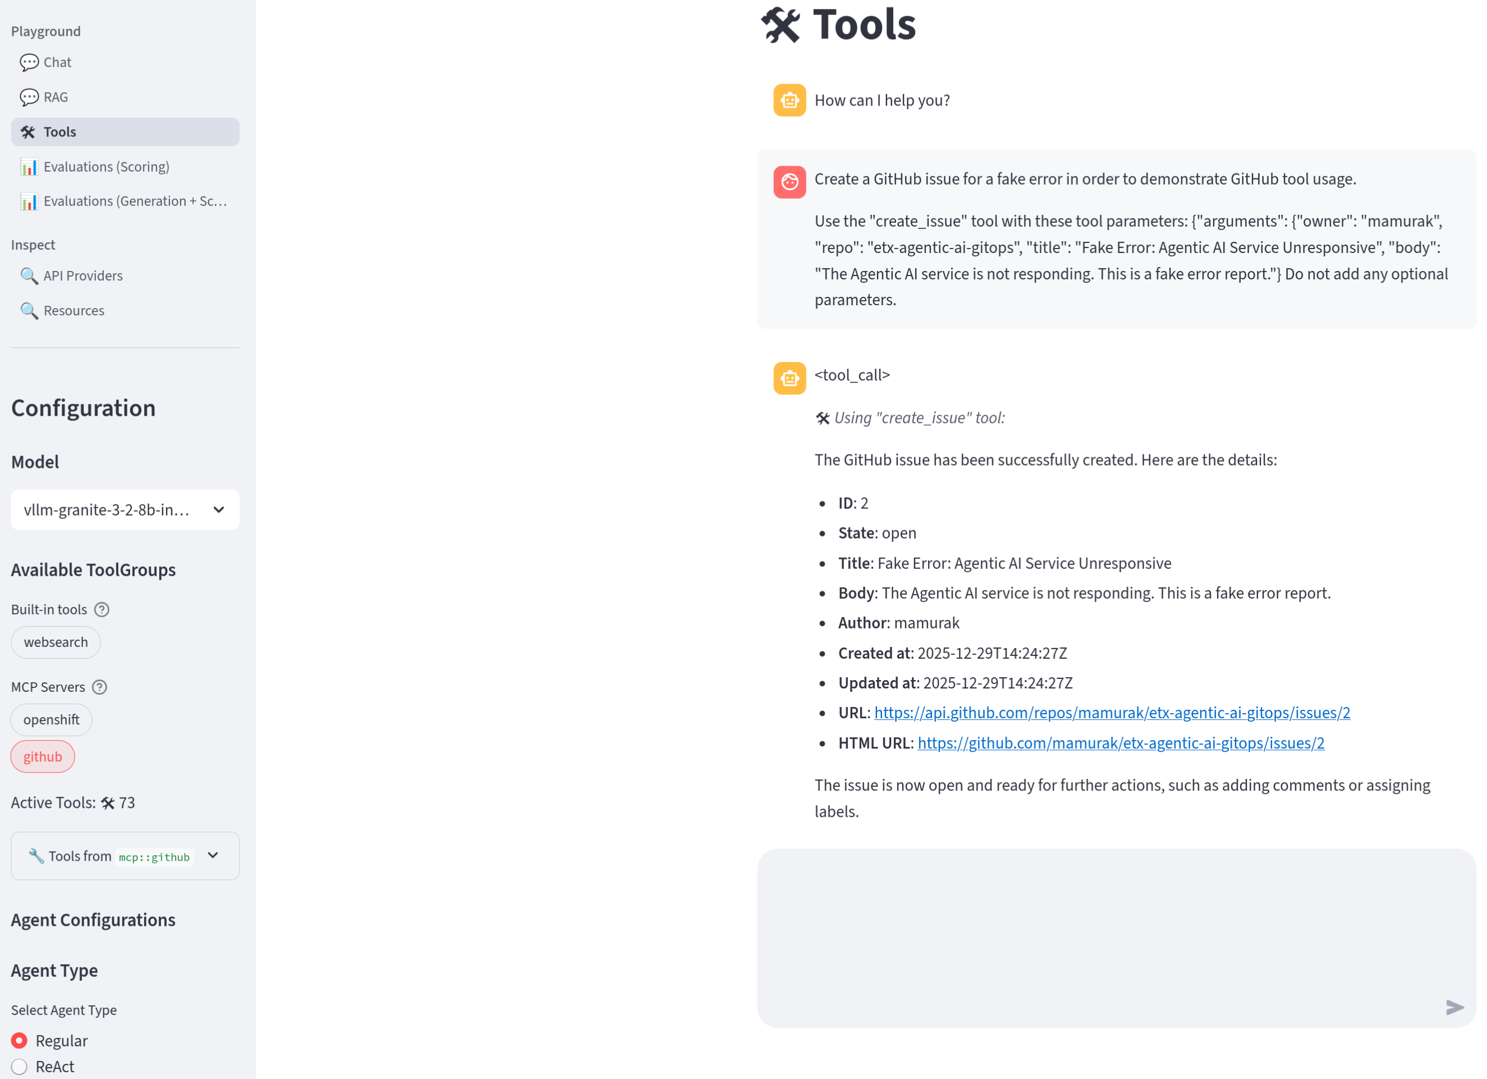Toggle the websearch built-in tool

pyautogui.click(x=55, y=642)
